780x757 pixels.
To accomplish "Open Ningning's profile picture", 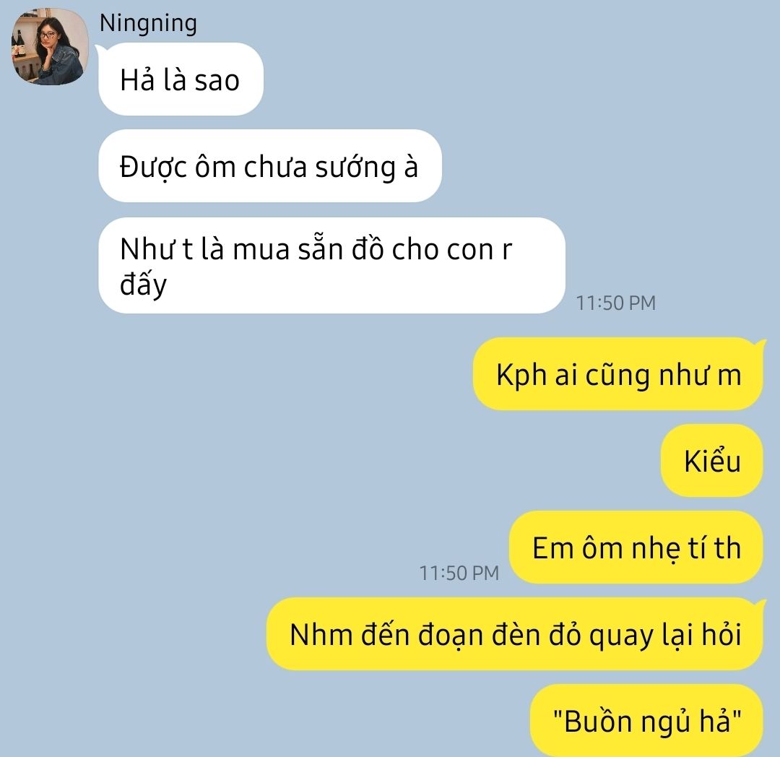I will tap(50, 46).
